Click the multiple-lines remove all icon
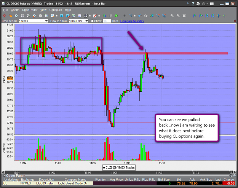The image size is (238, 188). pyautogui.click(x=164, y=16)
